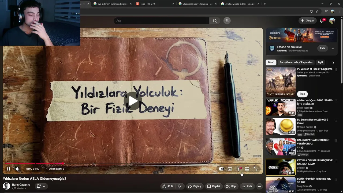This screenshot has width=343, height=193.
Task: Download the video with 'İndir' below the player
Action: tap(247, 186)
